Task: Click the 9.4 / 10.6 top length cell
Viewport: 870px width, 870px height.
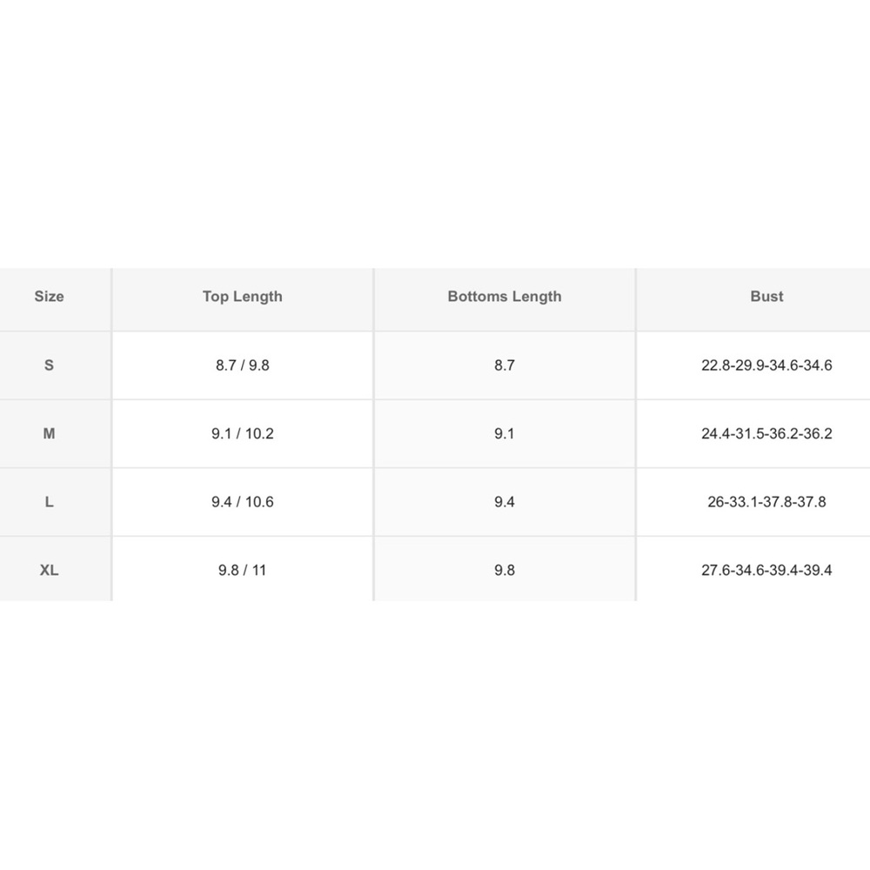Action: 243,502
